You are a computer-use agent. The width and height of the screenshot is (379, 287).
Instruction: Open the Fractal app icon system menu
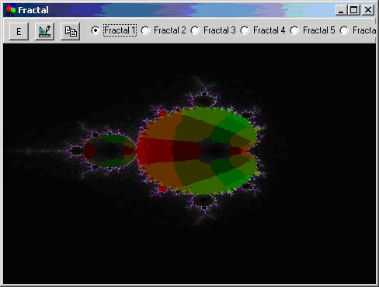point(11,10)
